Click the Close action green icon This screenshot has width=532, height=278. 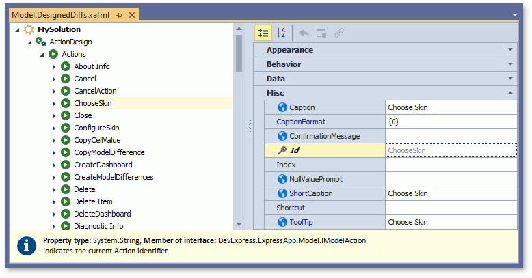pyautogui.click(x=66, y=115)
